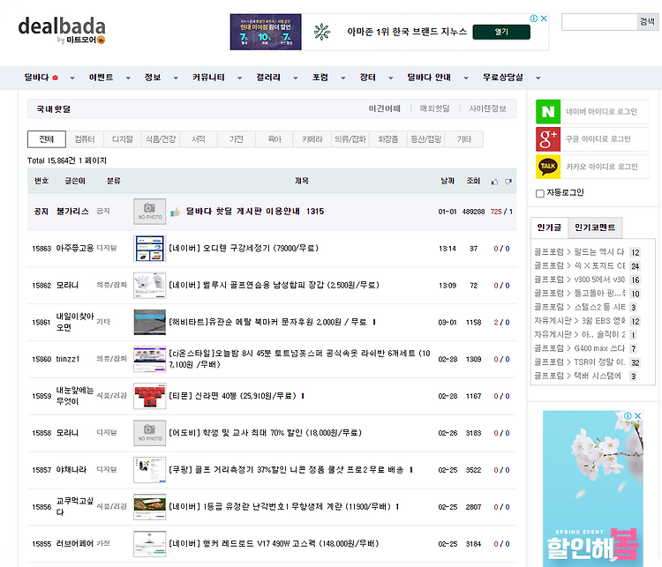
Task: Close the top banner ad with X icon
Action: 544,19
